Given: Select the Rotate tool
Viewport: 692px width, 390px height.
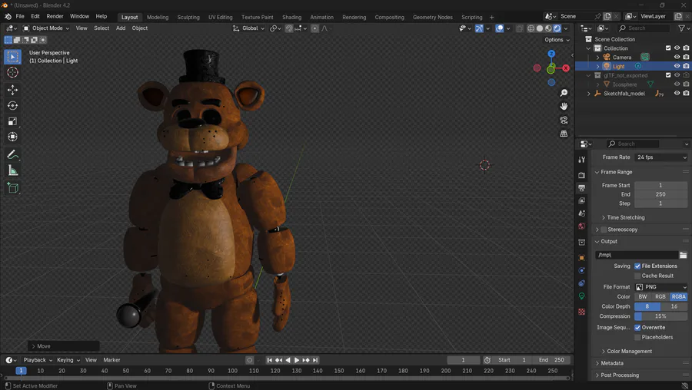Looking at the screenshot, I should (x=12, y=106).
